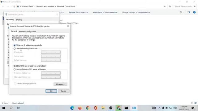Image resolution: width=198 pixels, height=111 pixels.
Task: Click Rename this connection in toolbar
Action: (x=78, y=12)
